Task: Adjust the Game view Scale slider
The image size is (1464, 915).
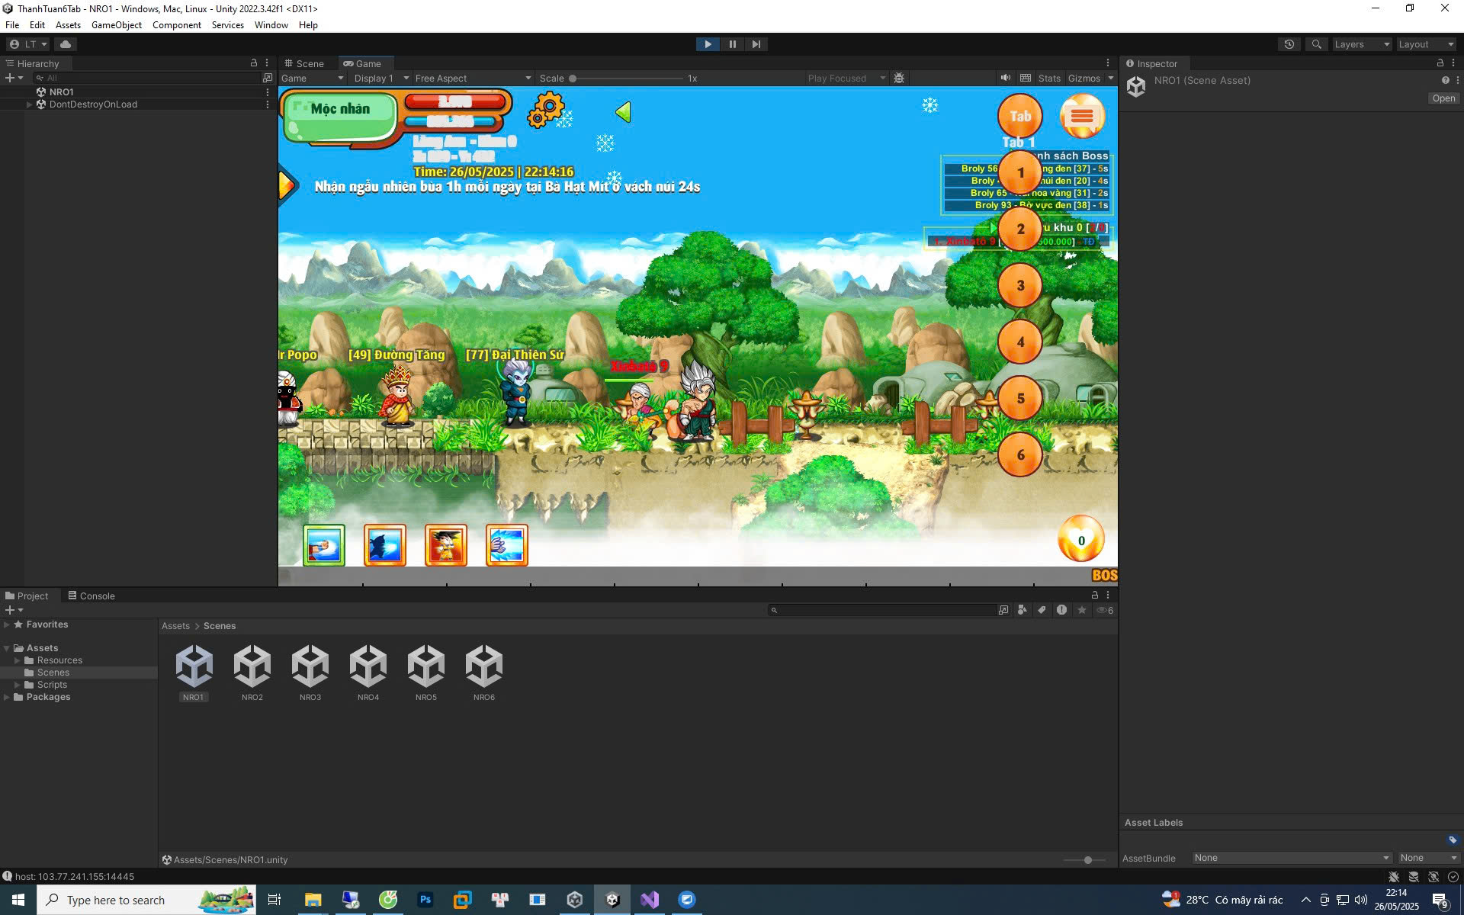Action: (627, 78)
